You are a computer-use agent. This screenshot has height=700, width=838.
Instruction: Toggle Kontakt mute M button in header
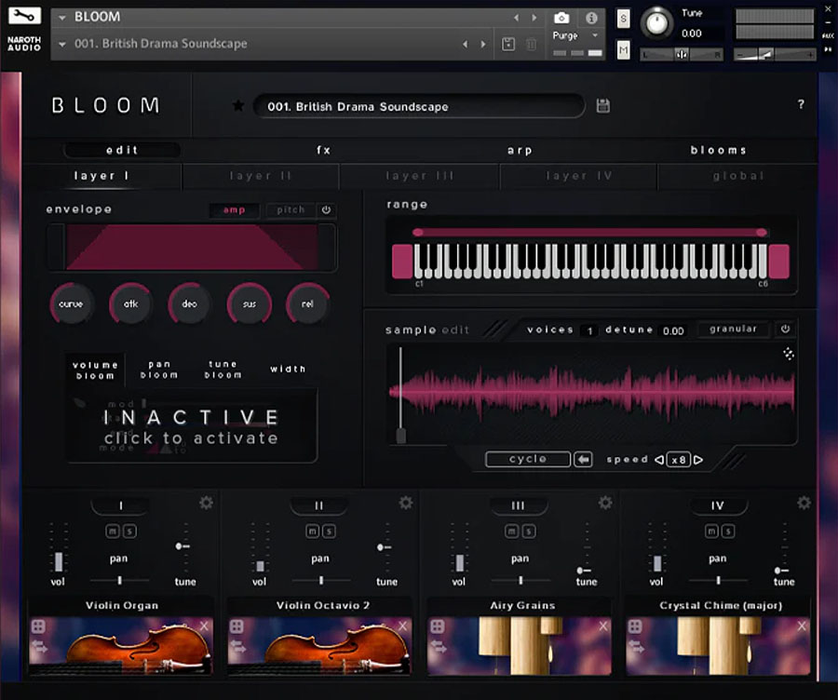click(623, 50)
